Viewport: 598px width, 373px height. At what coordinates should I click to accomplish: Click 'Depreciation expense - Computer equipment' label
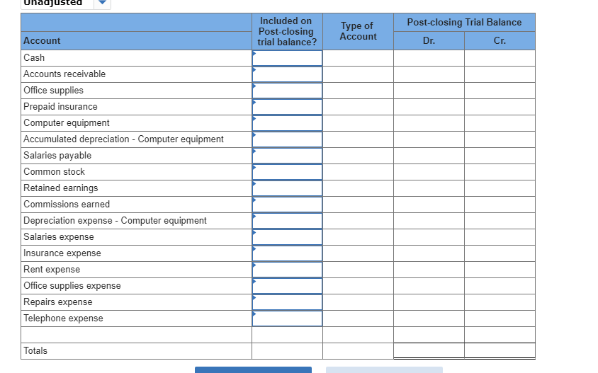click(115, 221)
